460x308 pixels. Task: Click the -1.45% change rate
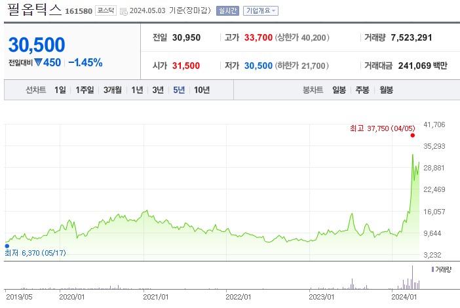85,62
